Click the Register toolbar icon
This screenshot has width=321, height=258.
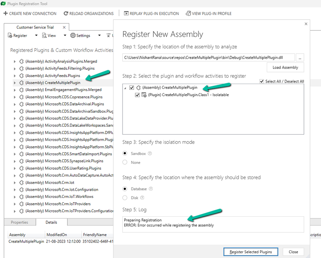(x=10, y=36)
